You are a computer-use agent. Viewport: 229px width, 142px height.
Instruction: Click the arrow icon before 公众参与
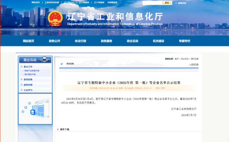(x=21, y=90)
